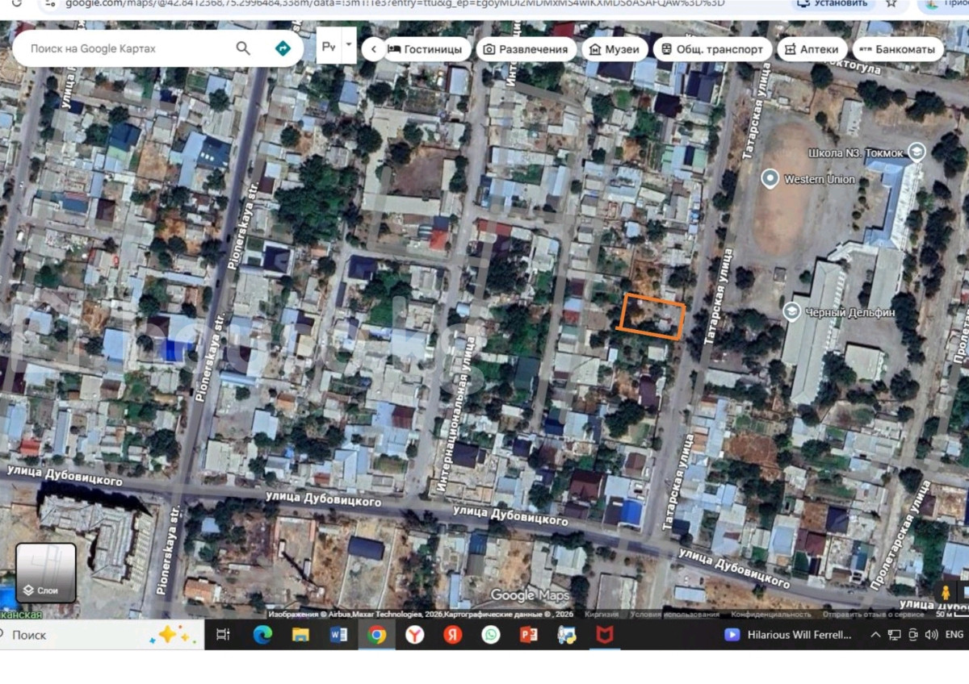
Task: Select the Гостиницы category chip
Action: [426, 49]
